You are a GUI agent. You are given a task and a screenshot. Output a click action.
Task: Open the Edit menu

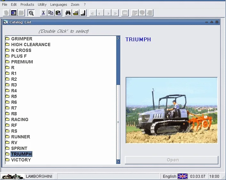[14, 4]
